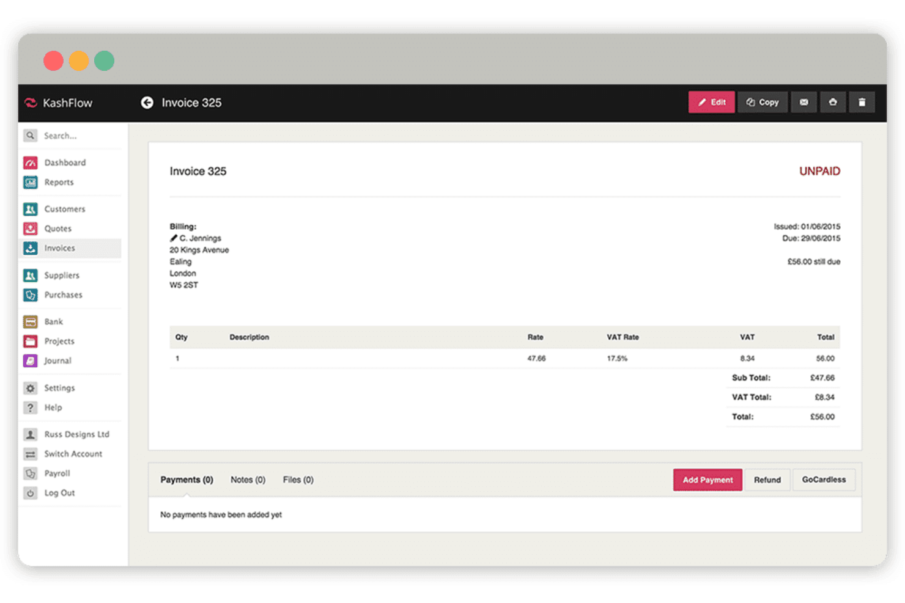Click the Switch Account link
Screen dimensions: 905x603
[73, 454]
